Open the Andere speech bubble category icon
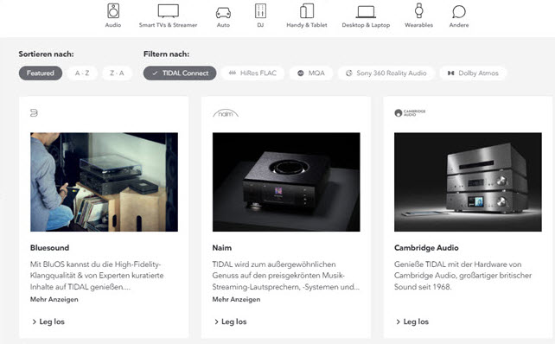This screenshot has height=344, width=555. (459, 12)
